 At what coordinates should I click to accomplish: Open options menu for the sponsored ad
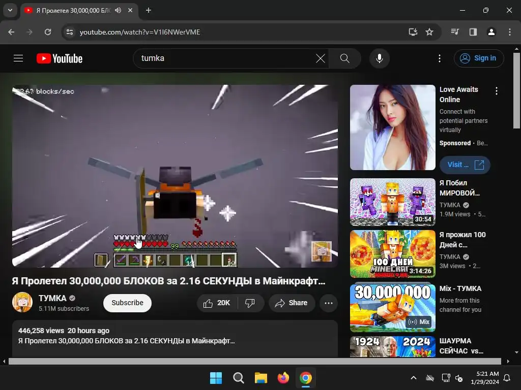coord(497,91)
